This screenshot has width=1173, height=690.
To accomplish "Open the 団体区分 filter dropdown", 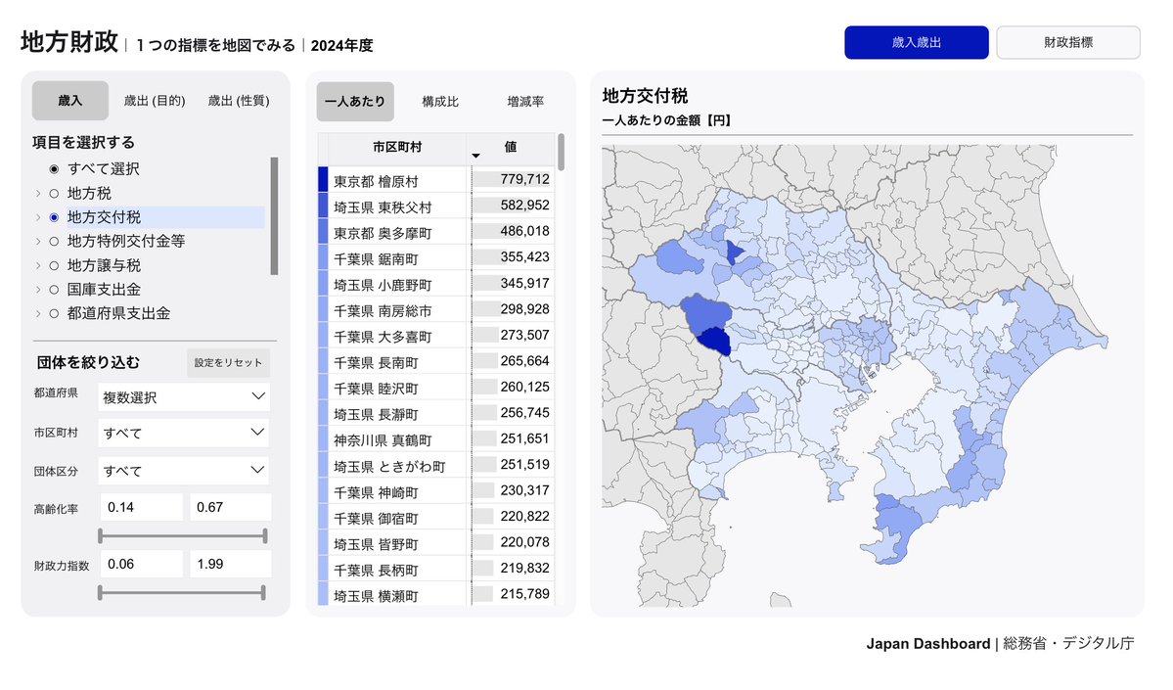I will pyautogui.click(x=184, y=471).
